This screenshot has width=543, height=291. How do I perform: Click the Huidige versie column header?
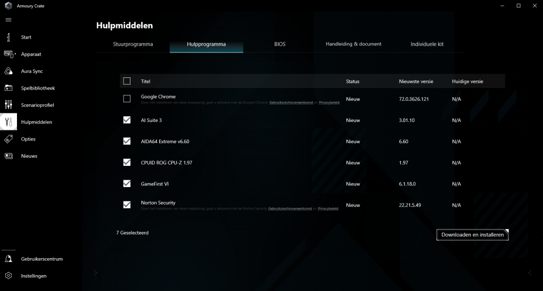click(467, 81)
